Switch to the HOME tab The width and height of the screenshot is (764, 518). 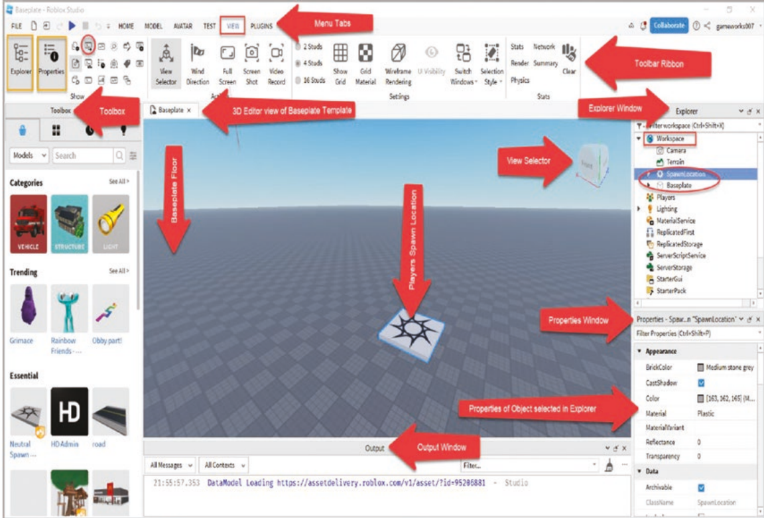[x=126, y=26]
